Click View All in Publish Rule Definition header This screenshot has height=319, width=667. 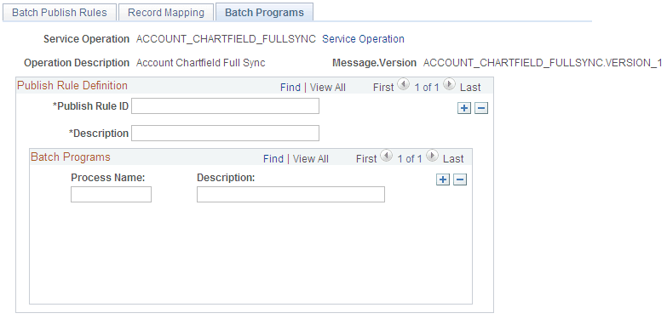tap(328, 88)
